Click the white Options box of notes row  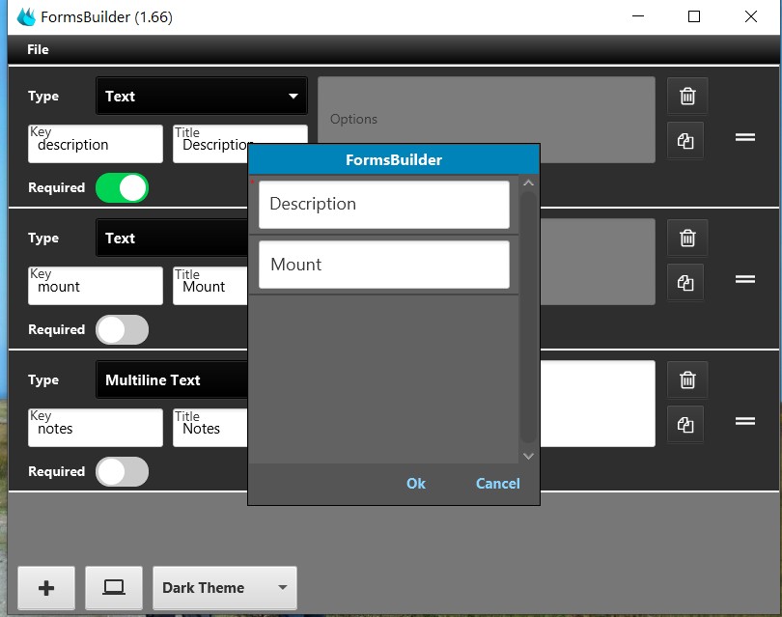coord(598,404)
